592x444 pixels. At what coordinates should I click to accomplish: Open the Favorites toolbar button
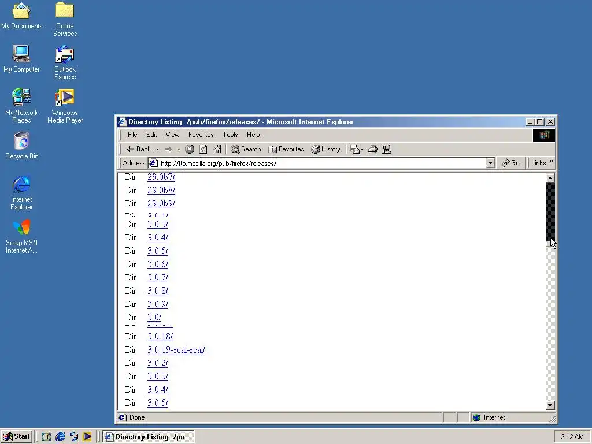[286, 149]
